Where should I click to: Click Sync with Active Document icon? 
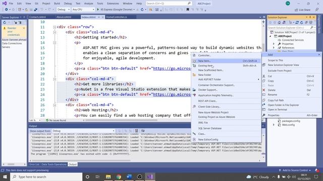tap(297, 23)
